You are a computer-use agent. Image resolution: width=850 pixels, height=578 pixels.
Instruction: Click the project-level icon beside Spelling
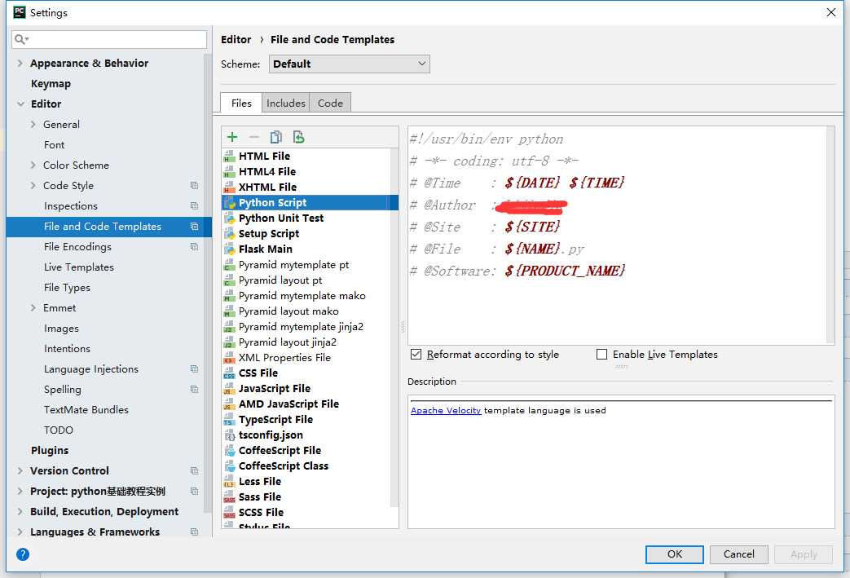[194, 390]
